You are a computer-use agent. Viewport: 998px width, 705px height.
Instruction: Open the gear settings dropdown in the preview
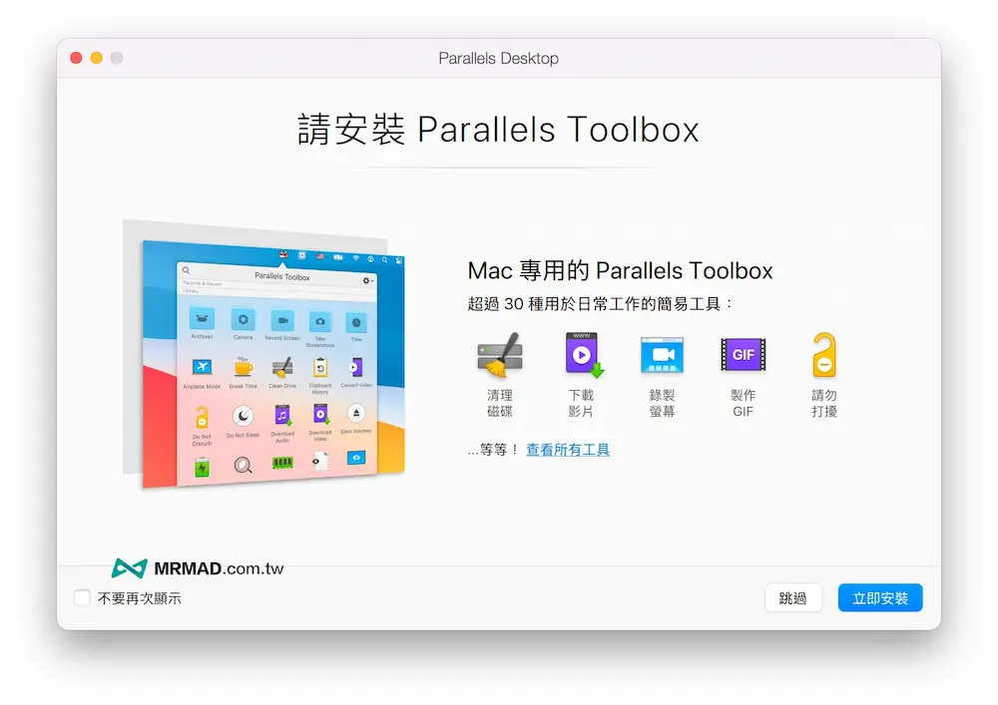(367, 280)
